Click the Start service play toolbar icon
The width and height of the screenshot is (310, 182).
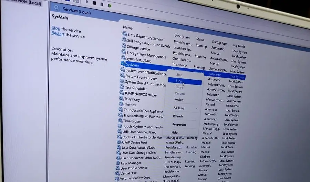coord(87,2)
